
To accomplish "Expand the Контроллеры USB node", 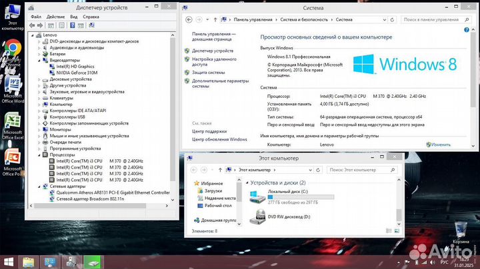I will 39,117.
